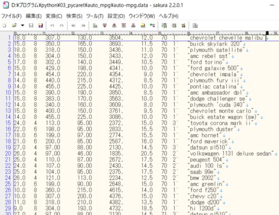Viewport: 279px width, 215px height.
Task: Open the ファイル(F) menu
Action: (12, 16)
